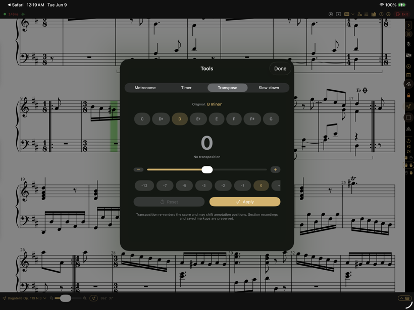The height and width of the screenshot is (310, 414).
Task: Toggle the disabled camera icon
Action: 409,55
